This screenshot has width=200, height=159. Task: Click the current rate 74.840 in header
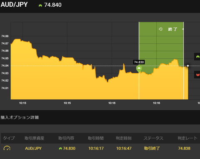[x=53, y=5]
